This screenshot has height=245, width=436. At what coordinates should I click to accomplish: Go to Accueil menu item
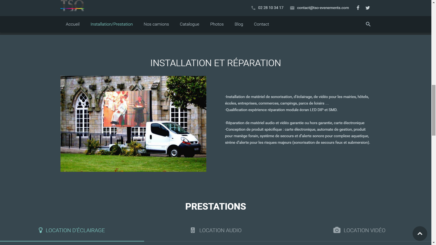[x=72, y=24]
